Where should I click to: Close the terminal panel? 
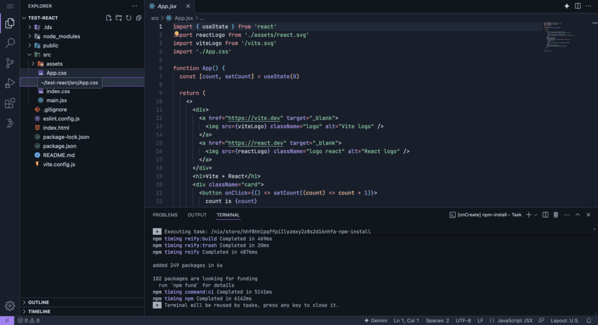(x=588, y=215)
